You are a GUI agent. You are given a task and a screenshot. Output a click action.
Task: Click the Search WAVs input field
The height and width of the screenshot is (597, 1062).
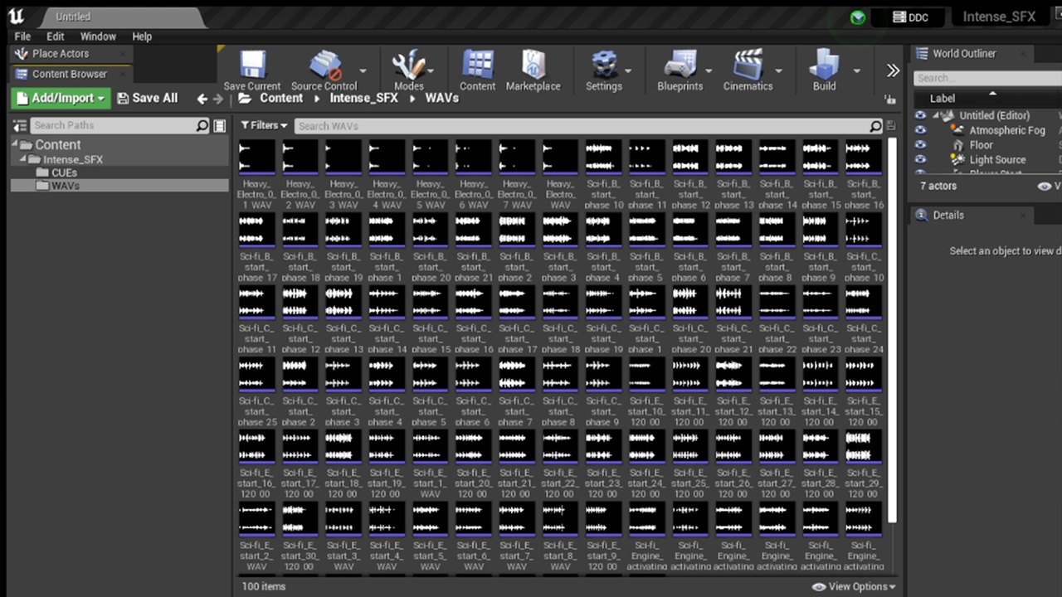[x=581, y=126]
